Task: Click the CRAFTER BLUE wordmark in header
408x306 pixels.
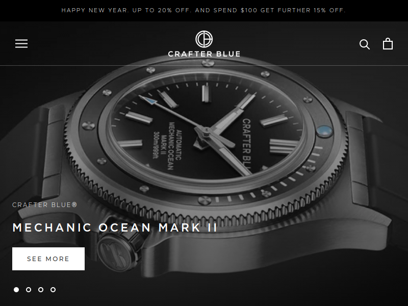Action: pos(204,54)
